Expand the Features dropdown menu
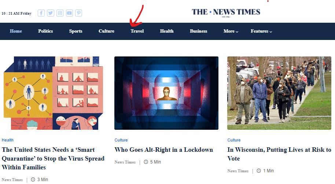Screen dimensions: 335x184 (261, 31)
